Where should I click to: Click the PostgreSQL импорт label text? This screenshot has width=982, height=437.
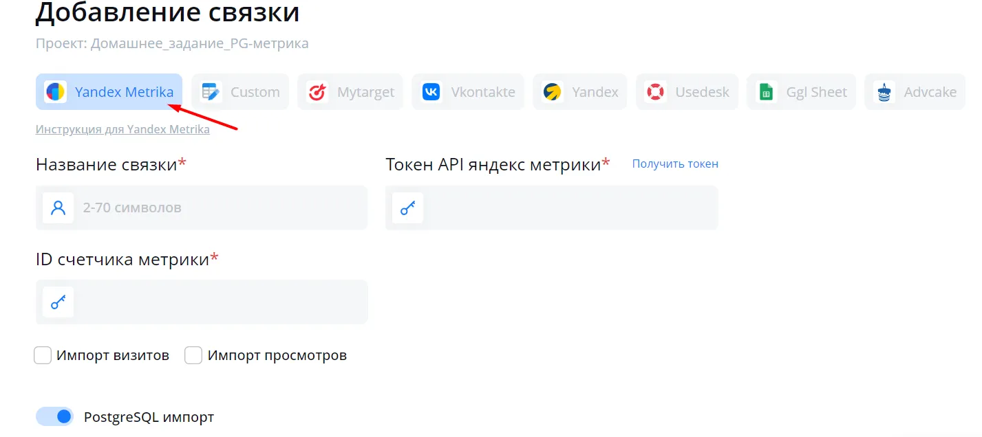tap(149, 417)
